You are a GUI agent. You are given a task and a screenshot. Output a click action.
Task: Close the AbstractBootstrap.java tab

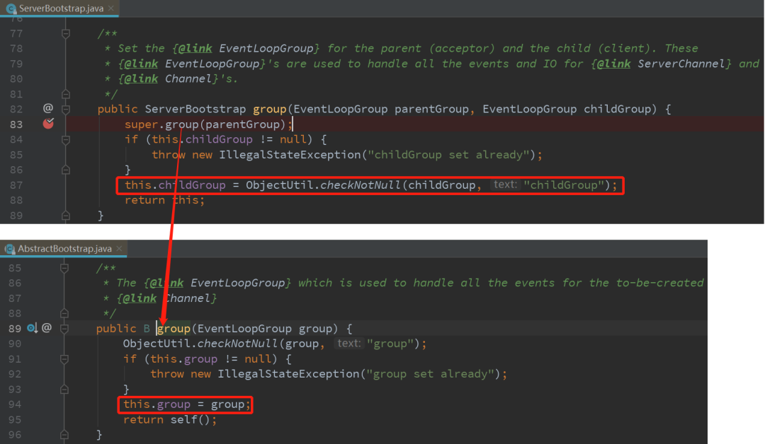119,249
